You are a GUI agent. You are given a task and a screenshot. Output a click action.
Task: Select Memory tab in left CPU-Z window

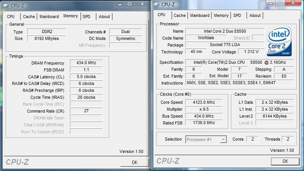71,16
